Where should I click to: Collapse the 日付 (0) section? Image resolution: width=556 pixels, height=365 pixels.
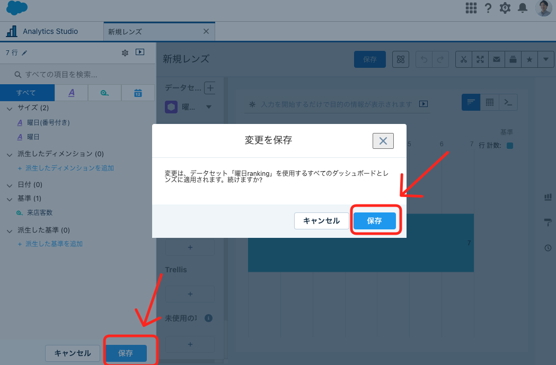(x=10, y=185)
